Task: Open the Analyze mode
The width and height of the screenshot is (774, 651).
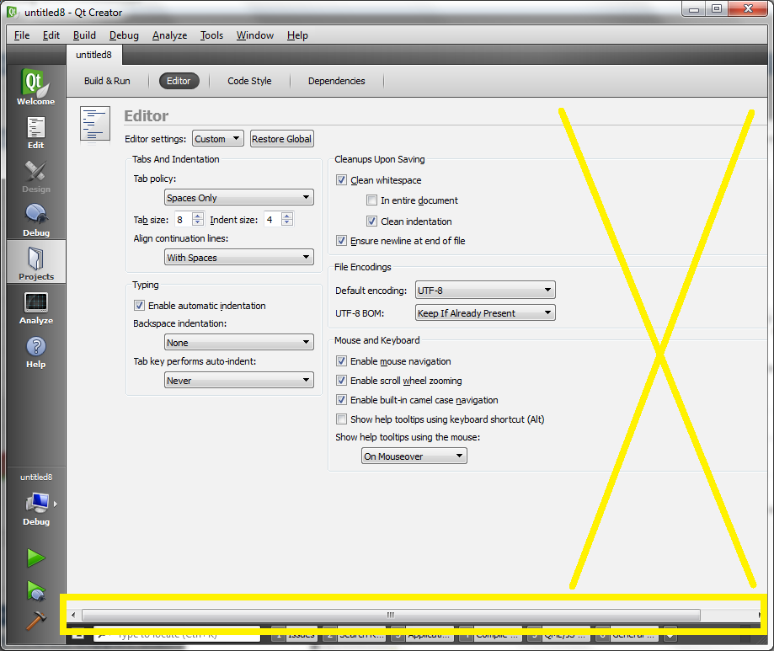Action: [x=35, y=307]
